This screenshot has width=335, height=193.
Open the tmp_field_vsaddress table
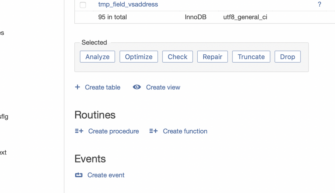coord(128,4)
